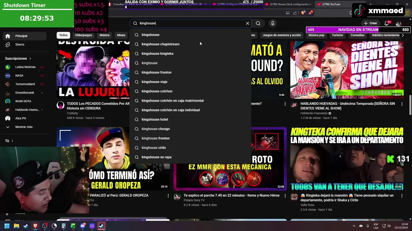Select the Turismo category chip

pyautogui.click(x=337, y=35)
